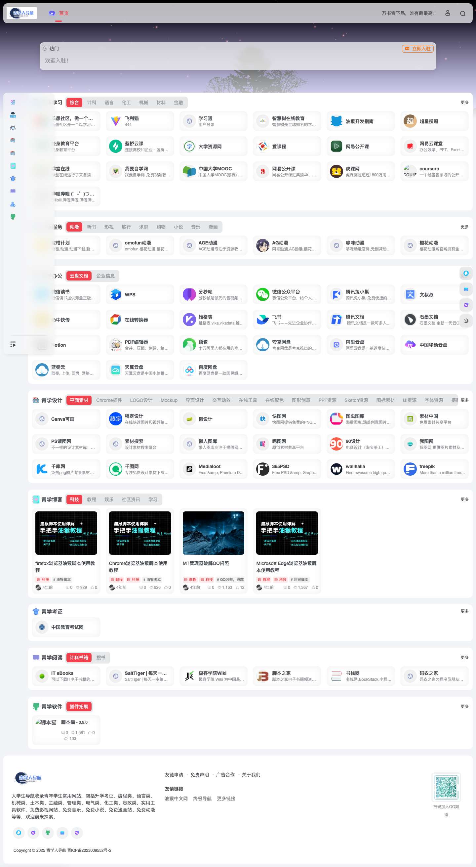The image size is (476, 867).
Task: Open the 晋ICP备2023009552号-2 link
Action: click(89, 850)
